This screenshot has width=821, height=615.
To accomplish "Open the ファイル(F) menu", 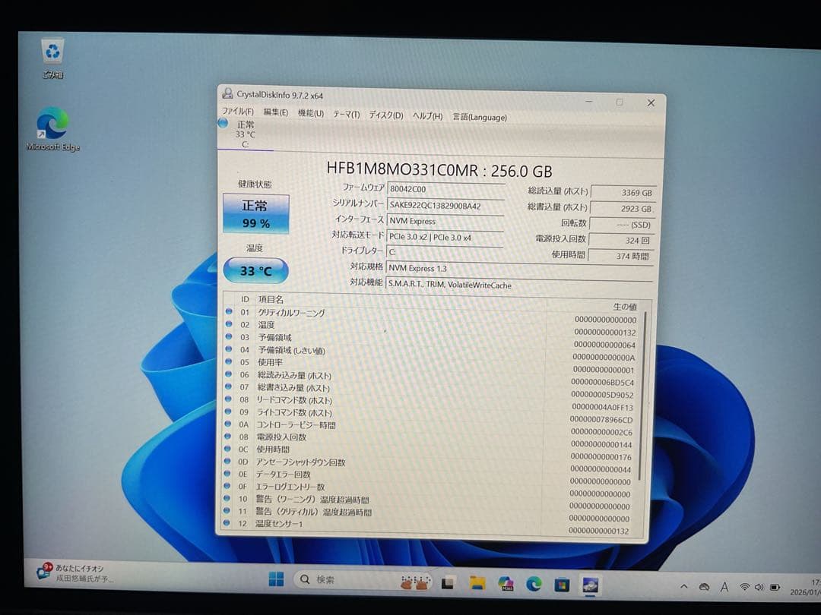I will coord(238,112).
